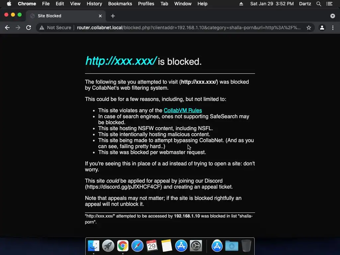Image resolution: width=340 pixels, height=255 pixels.
Task: Open Notification Center list icon
Action: (x=330, y=4)
